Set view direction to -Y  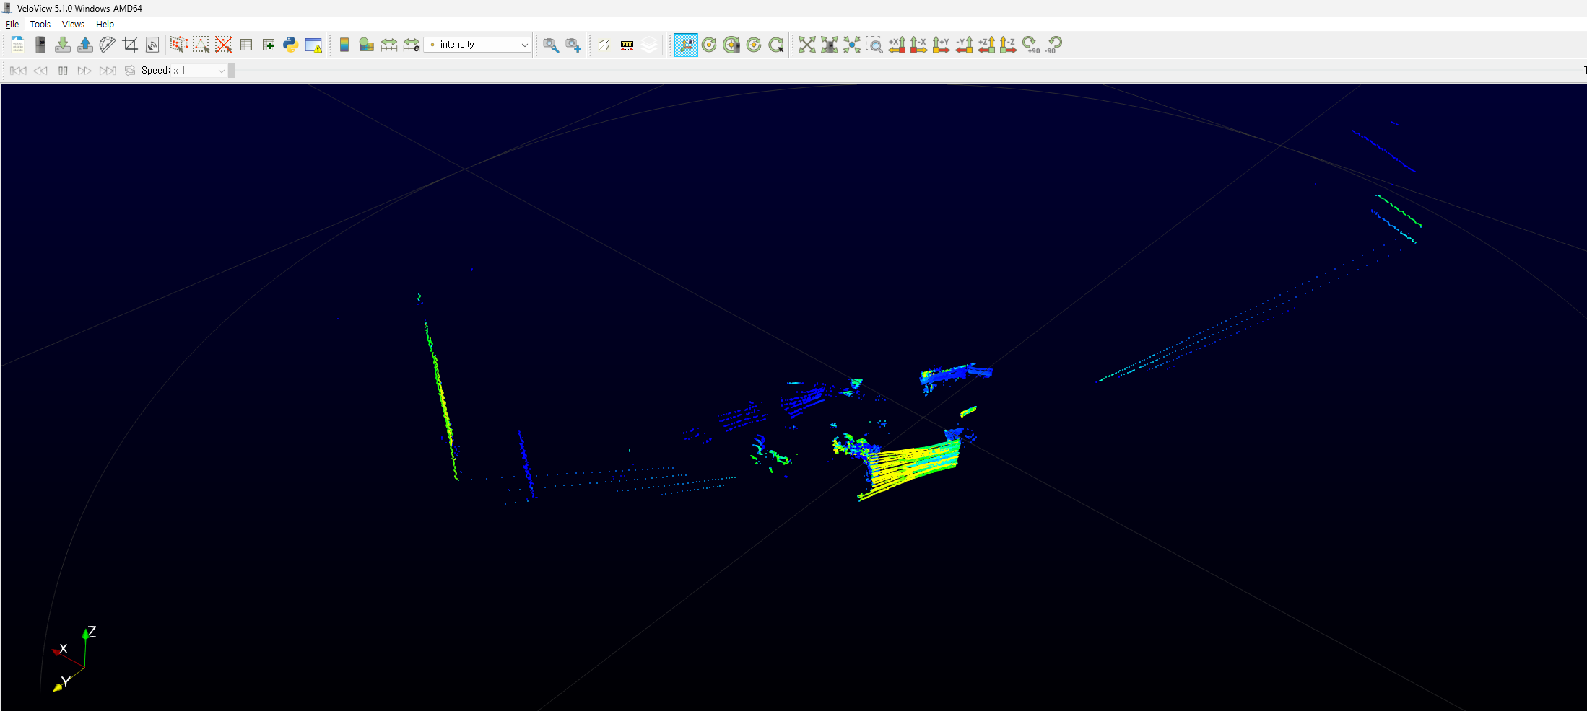(964, 45)
